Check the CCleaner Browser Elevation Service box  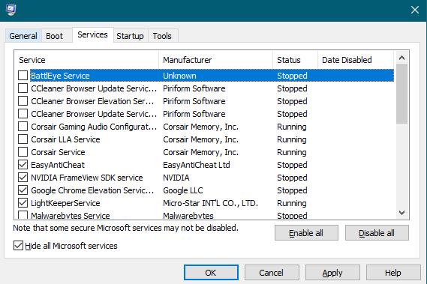(x=23, y=101)
